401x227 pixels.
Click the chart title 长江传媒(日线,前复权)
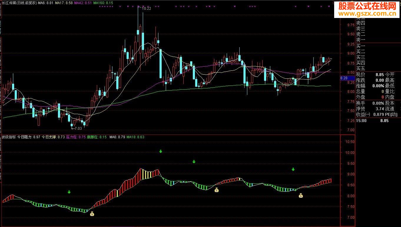pyautogui.click(x=19, y=3)
